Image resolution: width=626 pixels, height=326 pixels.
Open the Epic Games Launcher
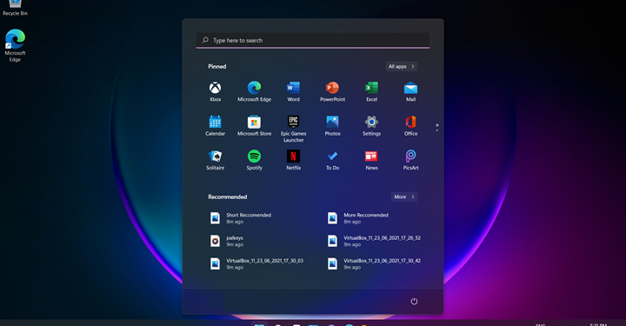[x=294, y=129]
